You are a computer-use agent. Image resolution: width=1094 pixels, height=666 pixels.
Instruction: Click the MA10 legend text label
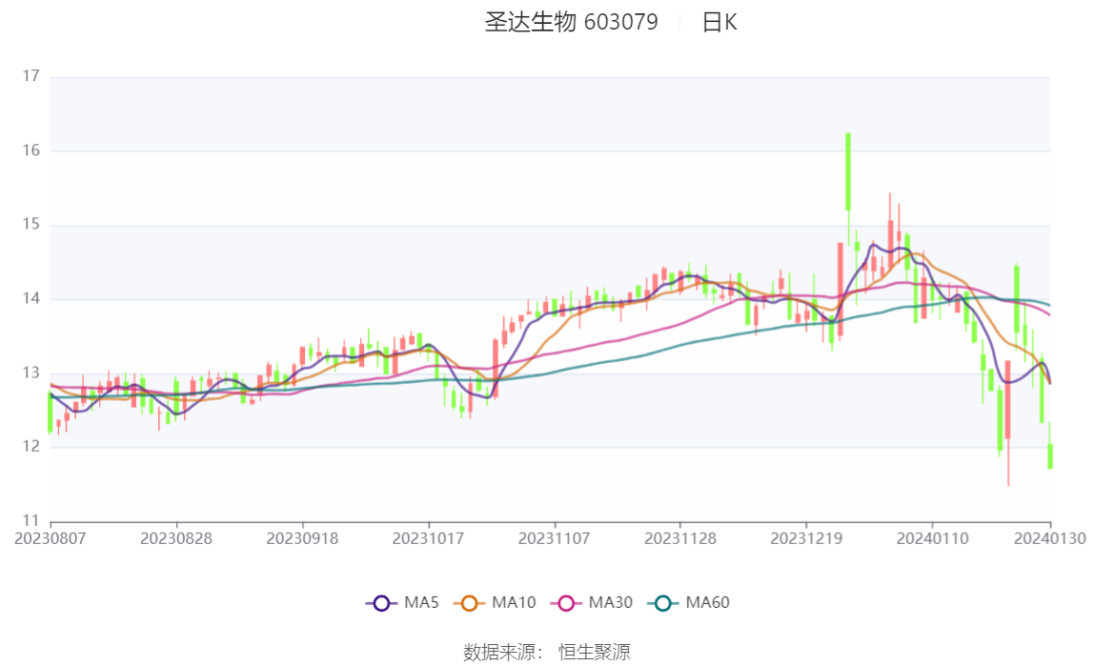click(514, 603)
